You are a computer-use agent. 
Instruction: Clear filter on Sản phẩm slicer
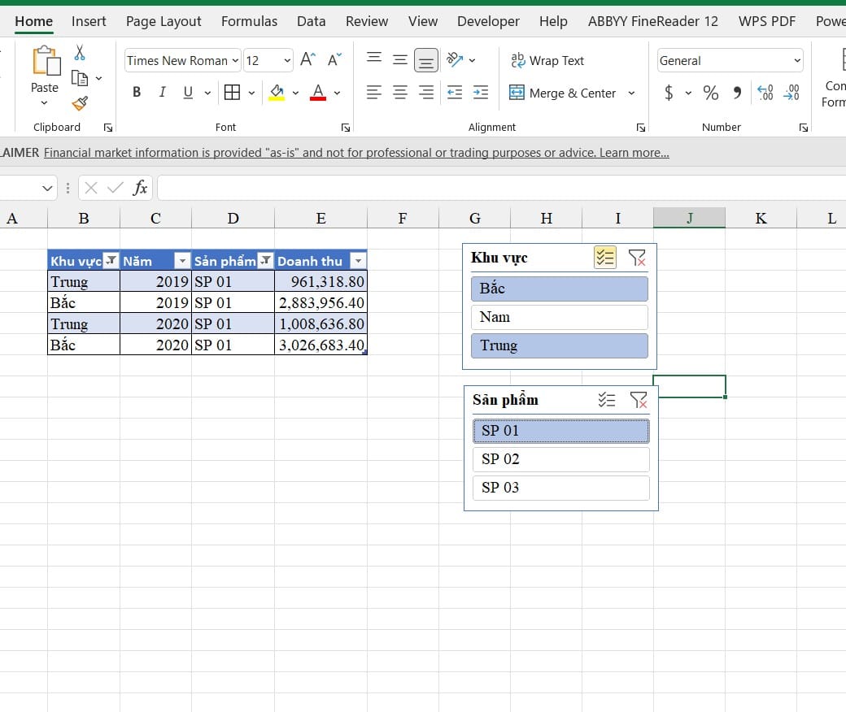point(639,400)
